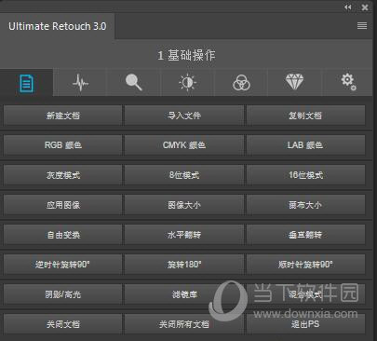
Task: Open the frequency pulse tab icon
Action: (80, 83)
